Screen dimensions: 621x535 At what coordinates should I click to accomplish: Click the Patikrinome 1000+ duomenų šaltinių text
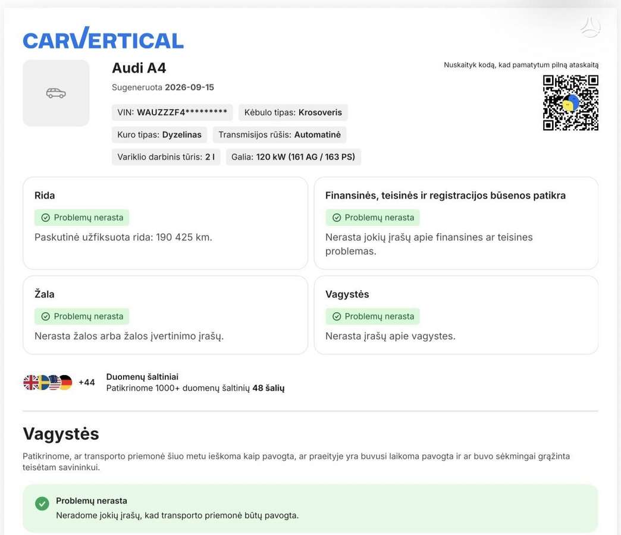tap(195, 388)
